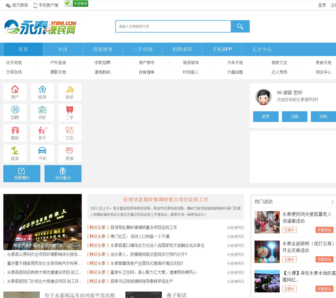Viewport: 336px width, 298px height.
Task: Open the 户外旅游 forum link
Action: [x=58, y=63]
